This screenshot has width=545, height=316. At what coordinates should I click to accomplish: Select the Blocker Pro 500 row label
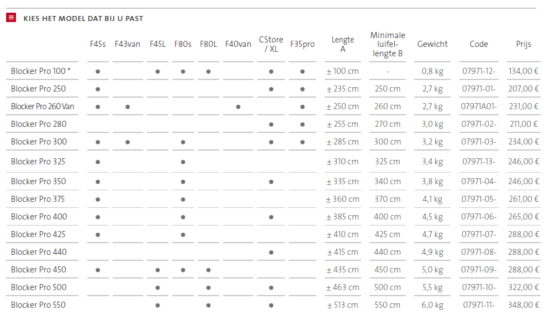tap(39, 287)
